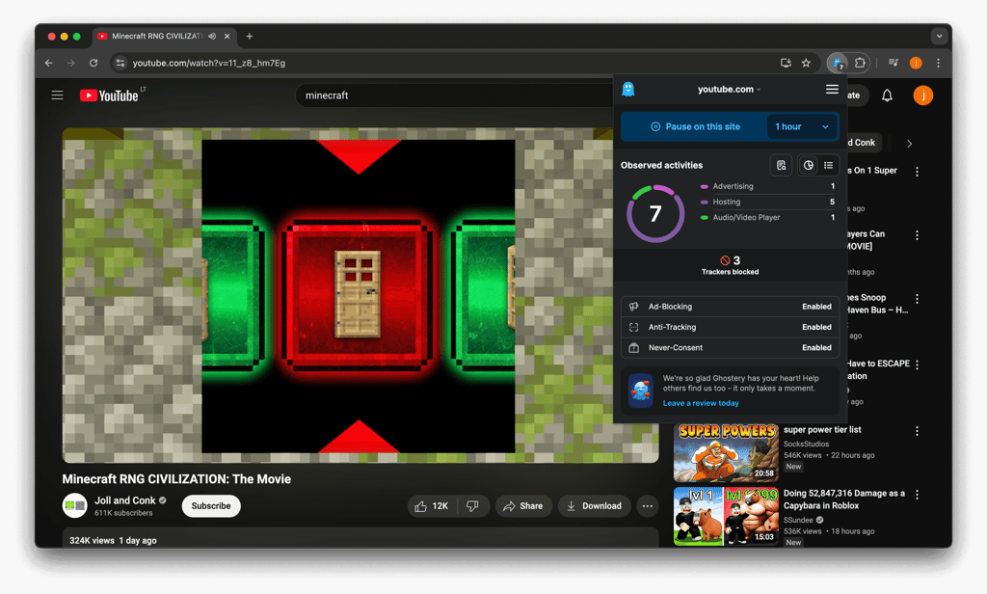Open more actions for the video
This screenshot has height=594, width=987.
pos(647,506)
